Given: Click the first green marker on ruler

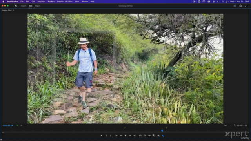Looking at the screenshot, I should 125,128.
